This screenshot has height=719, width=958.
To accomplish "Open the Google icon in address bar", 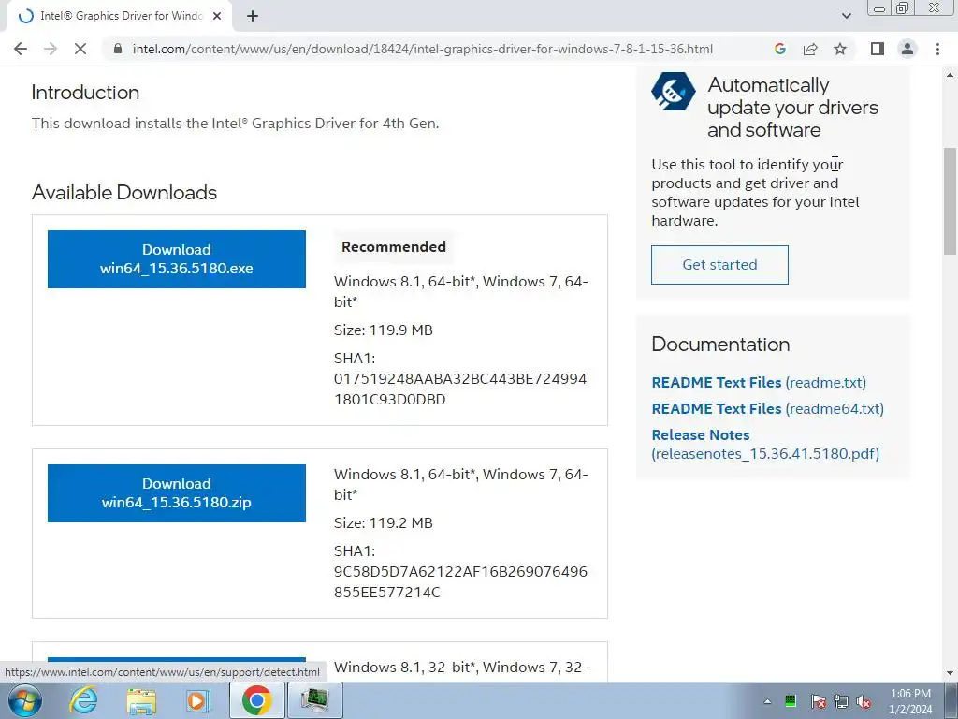I will [x=779, y=49].
